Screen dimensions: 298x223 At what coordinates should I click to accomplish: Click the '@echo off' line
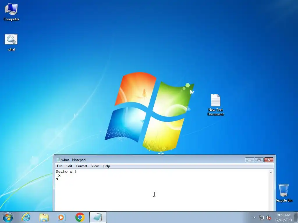[66, 171]
